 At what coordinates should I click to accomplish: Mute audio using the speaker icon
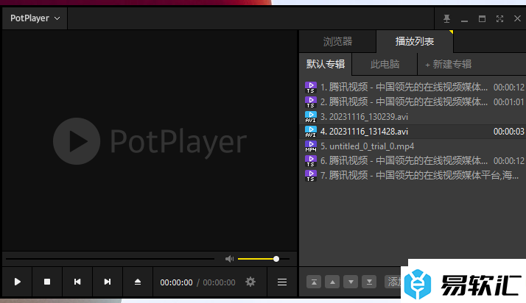point(229,259)
